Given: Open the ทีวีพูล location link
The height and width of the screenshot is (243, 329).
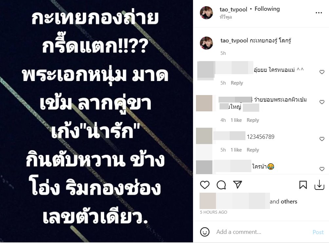Looking at the screenshot, I should click(226, 17).
